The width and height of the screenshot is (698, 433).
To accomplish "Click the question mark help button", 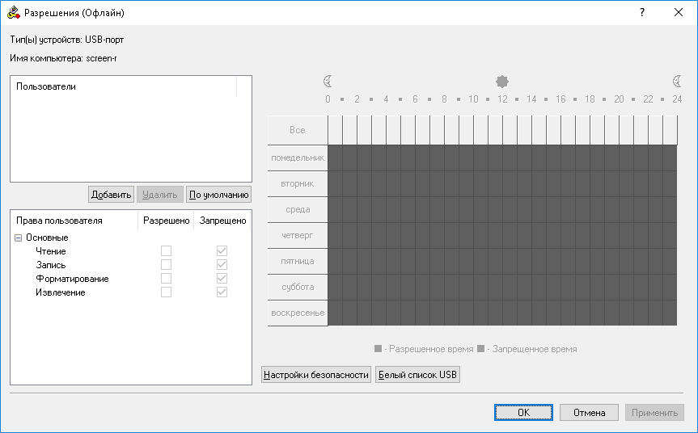I will pos(642,13).
